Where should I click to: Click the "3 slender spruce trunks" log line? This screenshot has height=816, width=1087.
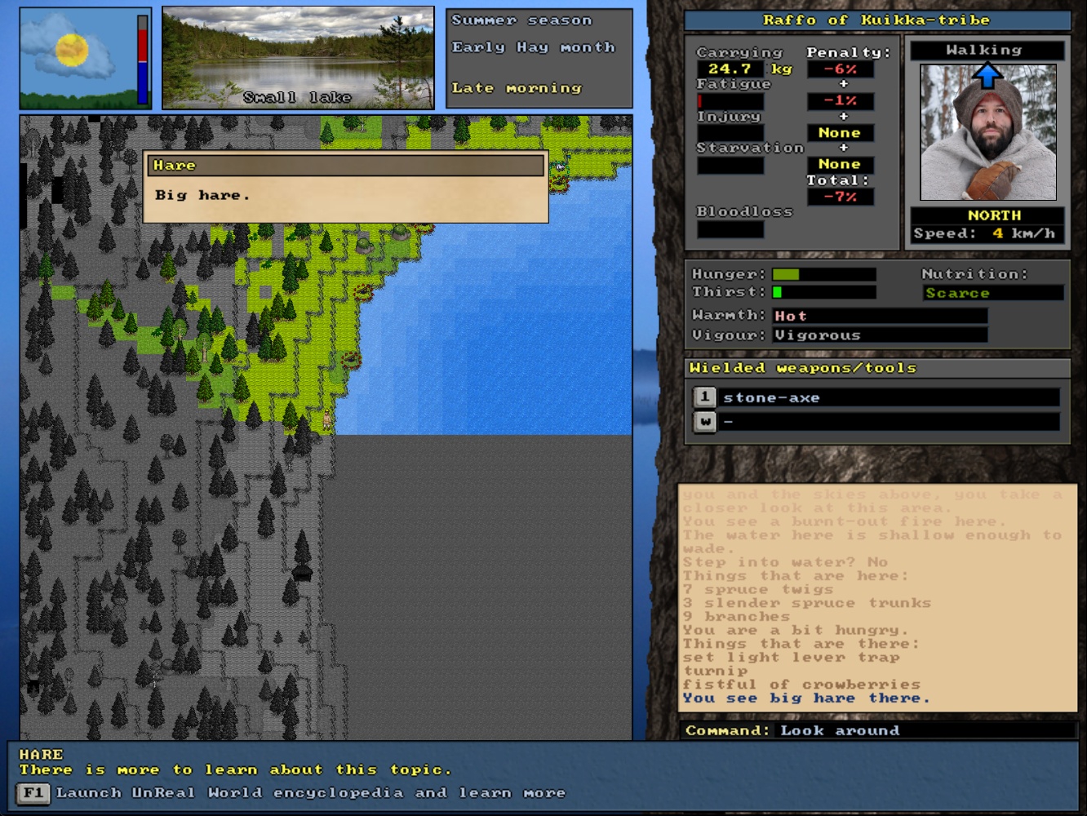pos(806,603)
